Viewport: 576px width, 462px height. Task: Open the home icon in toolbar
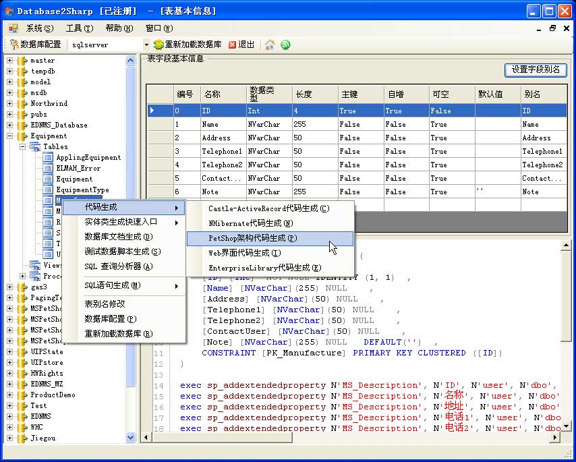270,45
